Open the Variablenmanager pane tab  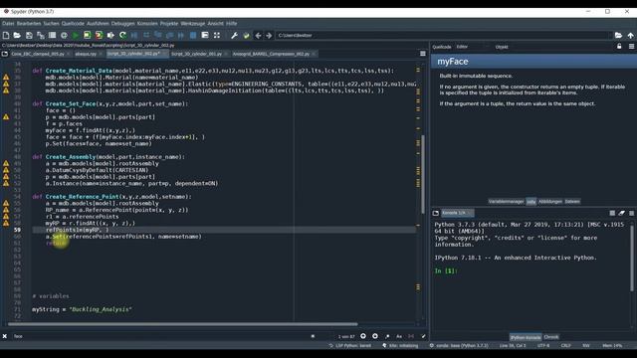tap(506, 201)
